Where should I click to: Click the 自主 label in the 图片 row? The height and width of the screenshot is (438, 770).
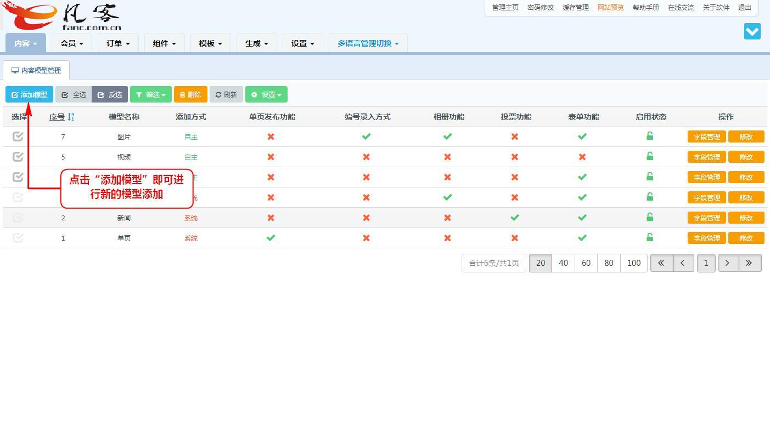(x=191, y=137)
